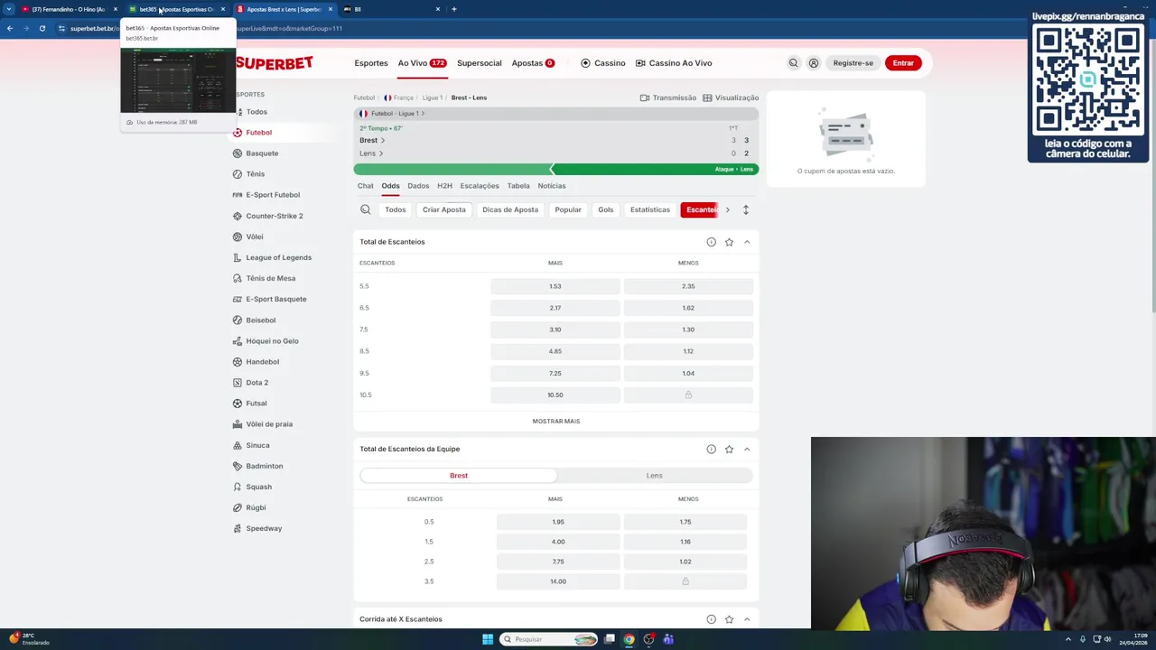Click the markets search magnifier icon
Viewport: 1156px width, 650px height.
click(366, 209)
